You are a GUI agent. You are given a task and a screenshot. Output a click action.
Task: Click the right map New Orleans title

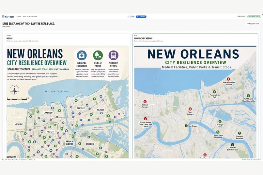click(193, 54)
